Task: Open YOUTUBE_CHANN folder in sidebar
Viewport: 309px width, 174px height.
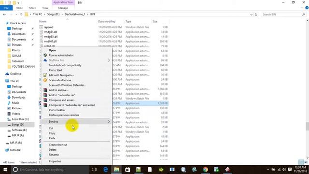Action: coord(23,67)
